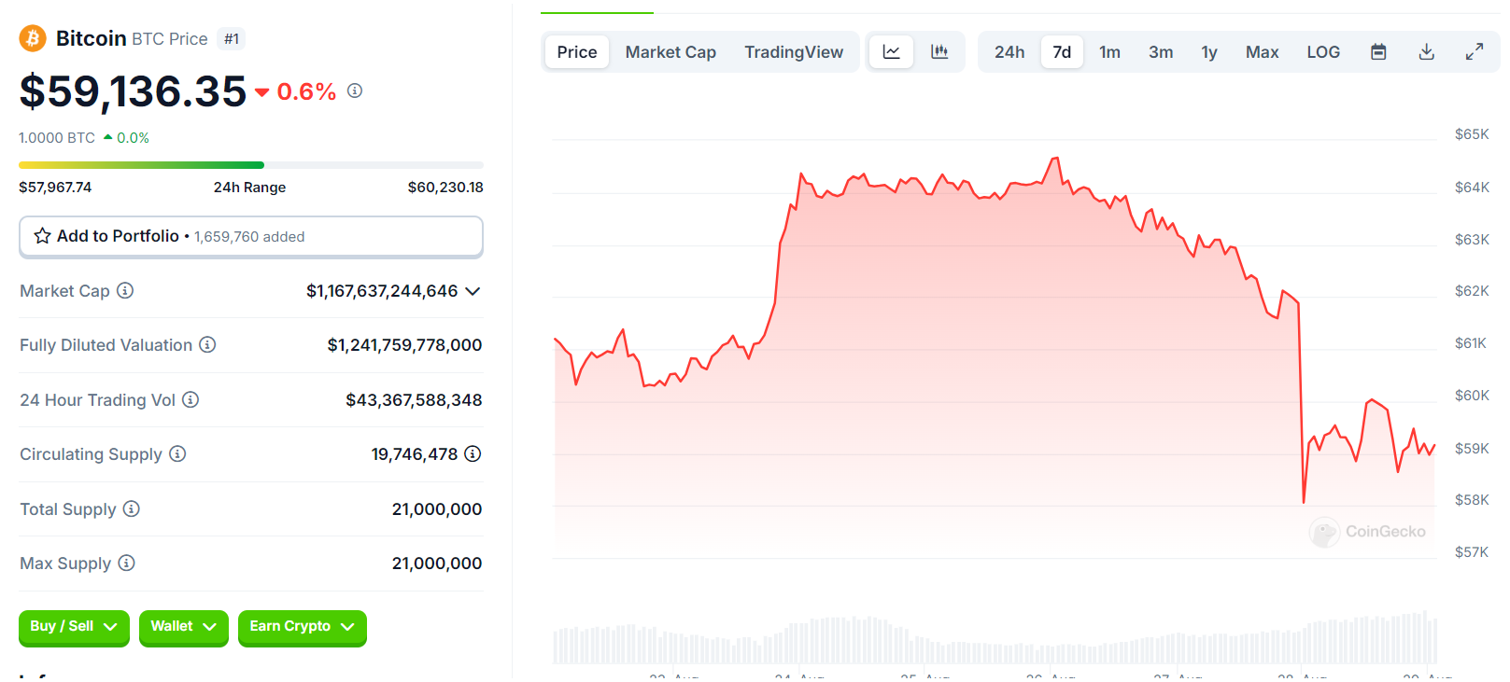Screen dimensions: 1510x682
Task: Open the Wallet dropdown
Action: pos(183,627)
